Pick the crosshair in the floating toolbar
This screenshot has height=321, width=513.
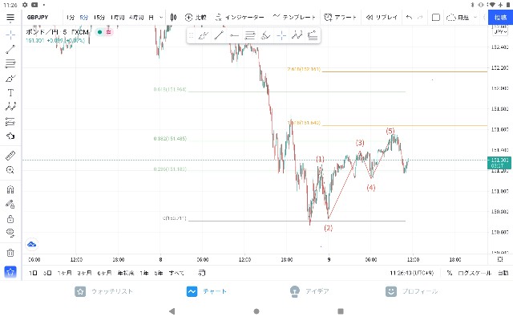point(281,35)
